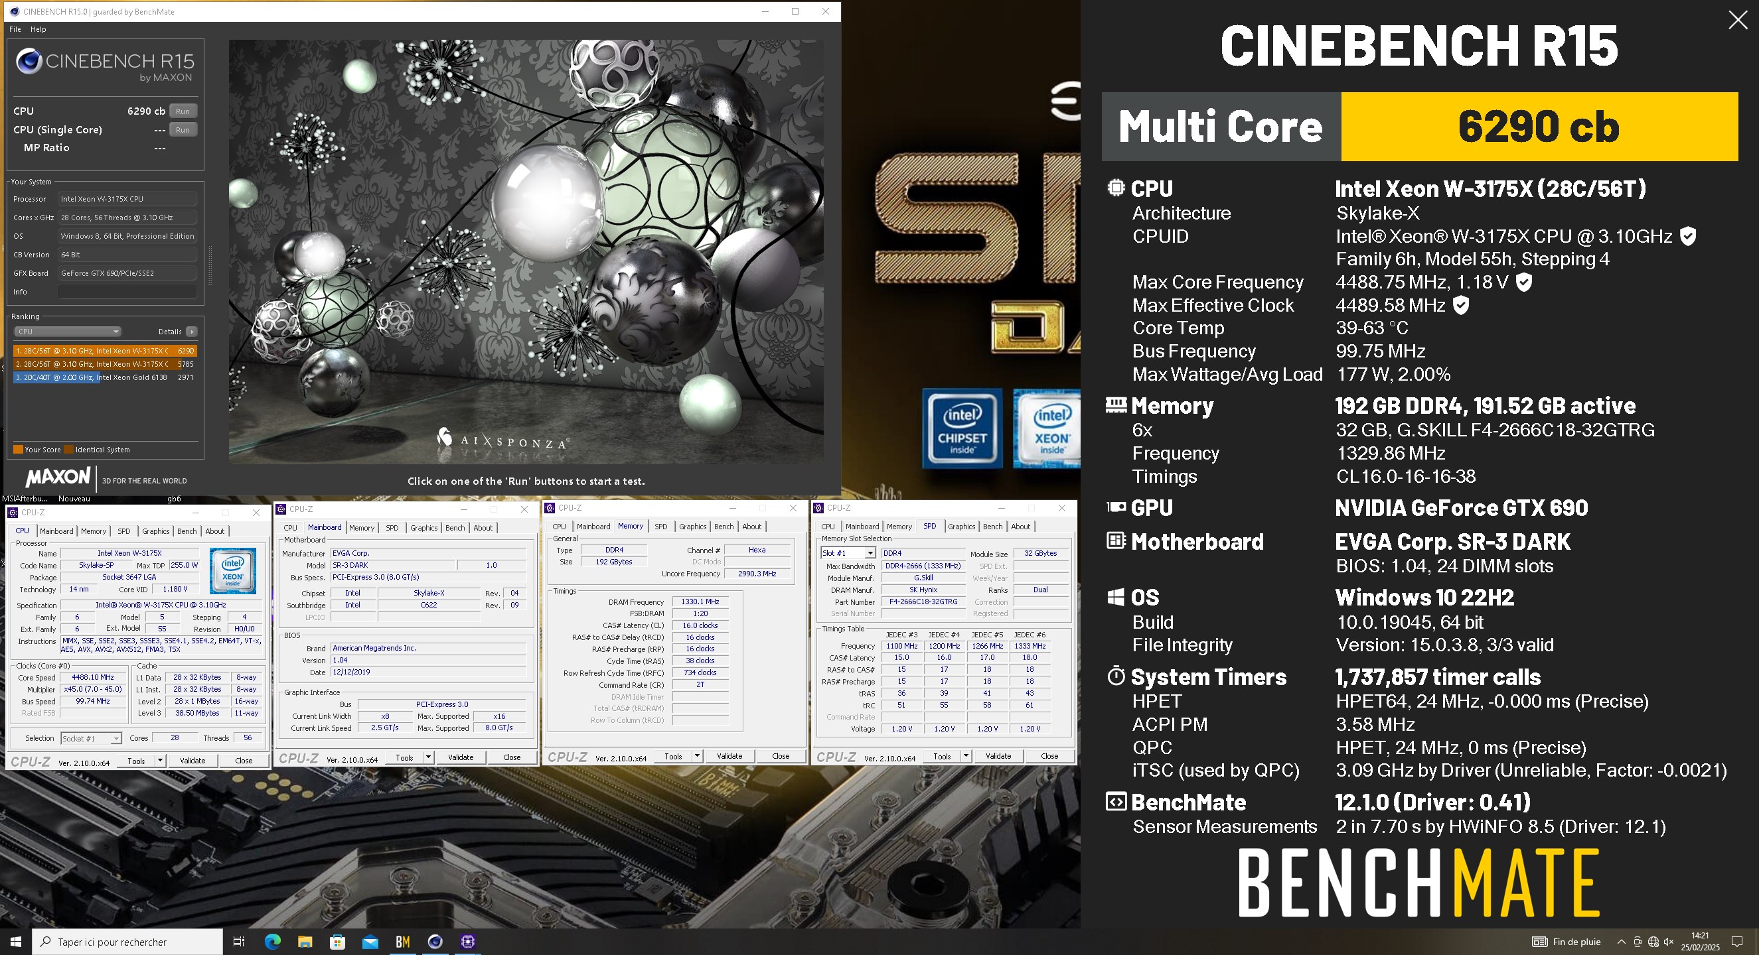
Task: Open Memory tab in fourth CPU-Z window
Action: point(899,527)
